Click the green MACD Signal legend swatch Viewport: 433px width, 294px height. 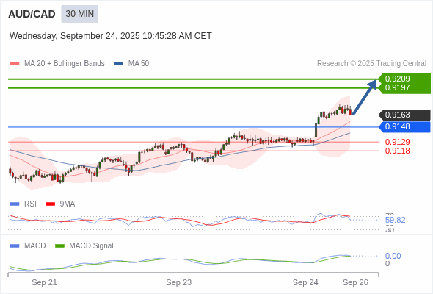59,246
